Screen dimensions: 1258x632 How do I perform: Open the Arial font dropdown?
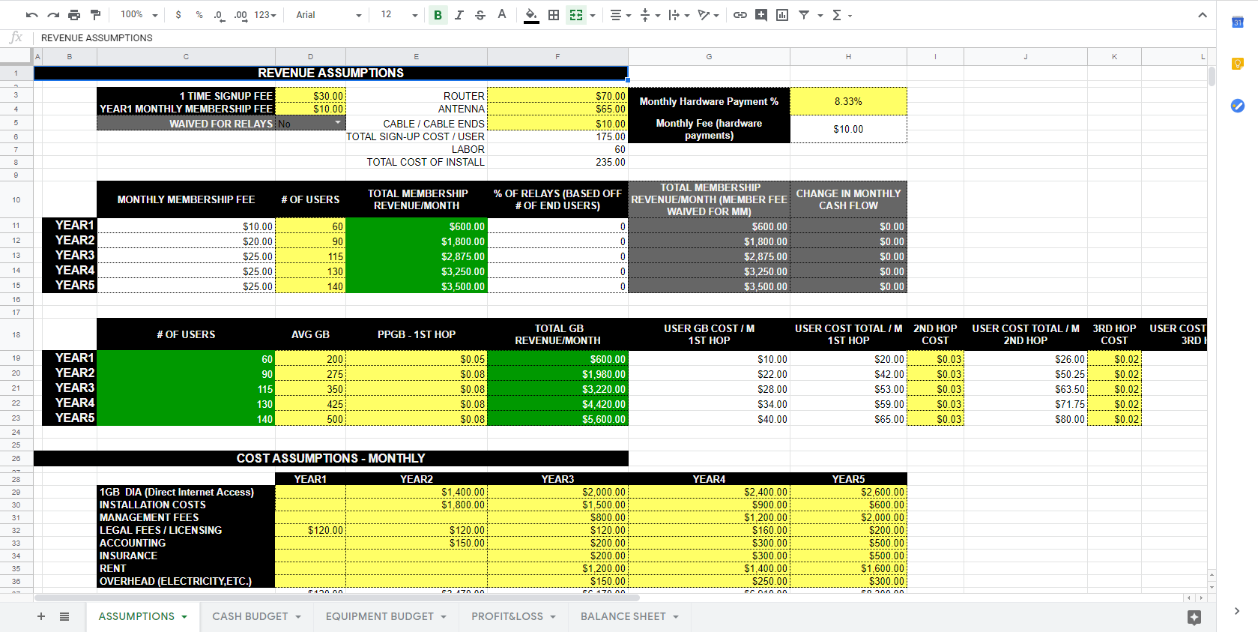point(328,15)
